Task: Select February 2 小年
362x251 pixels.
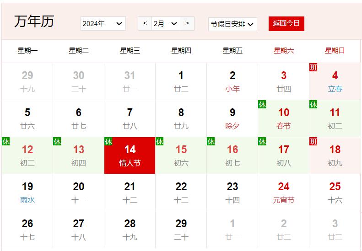Action: click(232, 81)
